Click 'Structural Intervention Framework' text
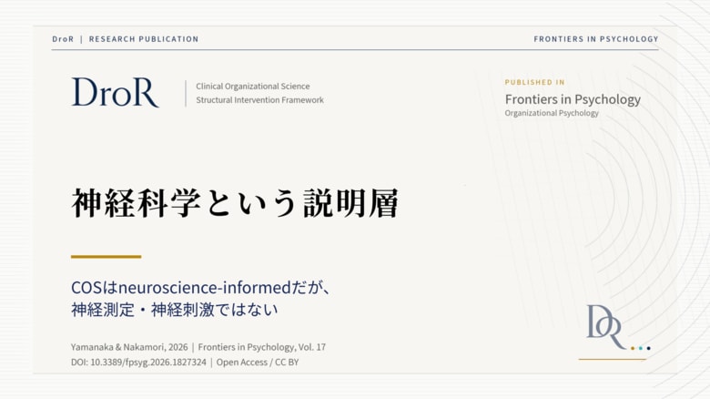Screen dimensions: 710x399 tap(259, 100)
